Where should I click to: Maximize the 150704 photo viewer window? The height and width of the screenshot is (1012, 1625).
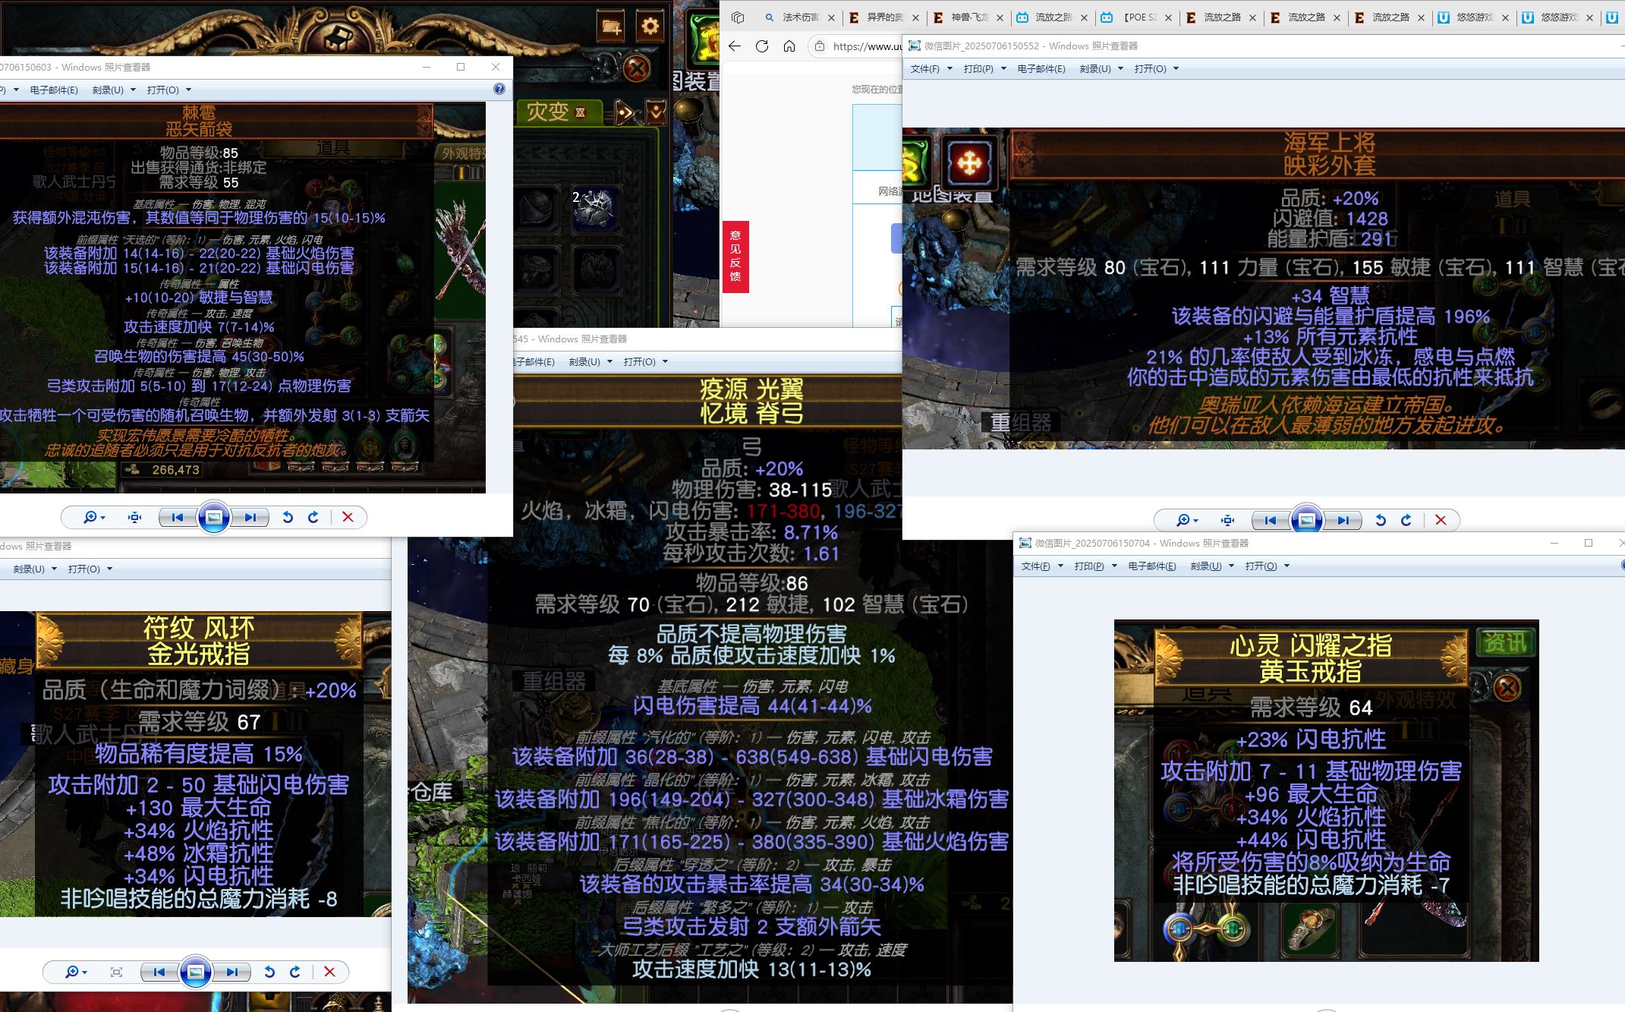pyautogui.click(x=1589, y=543)
